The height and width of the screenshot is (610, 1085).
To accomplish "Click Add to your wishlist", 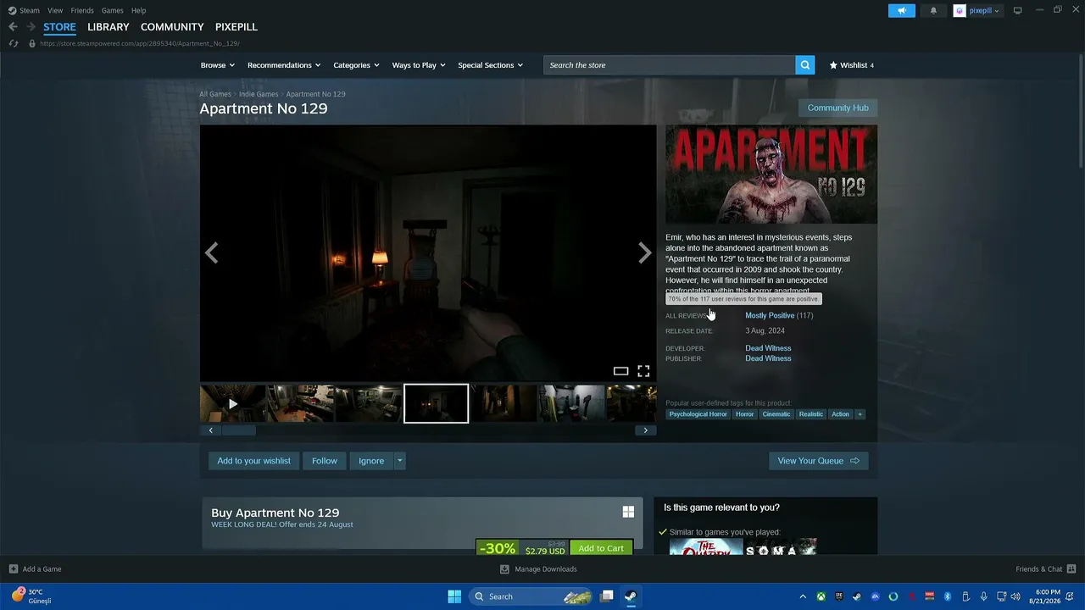I will tap(253, 461).
